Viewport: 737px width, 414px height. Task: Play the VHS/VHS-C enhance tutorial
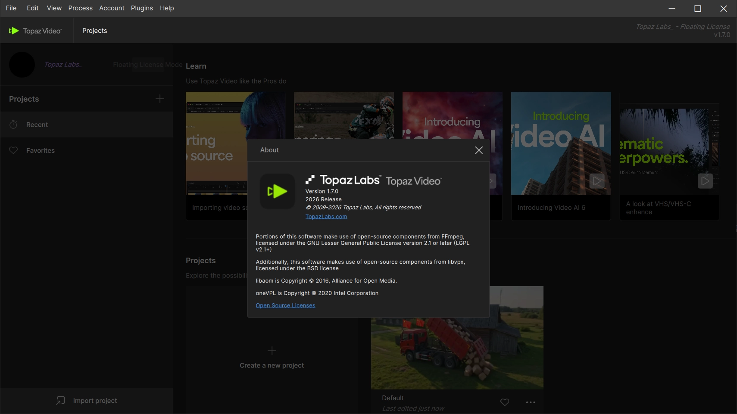click(705, 181)
